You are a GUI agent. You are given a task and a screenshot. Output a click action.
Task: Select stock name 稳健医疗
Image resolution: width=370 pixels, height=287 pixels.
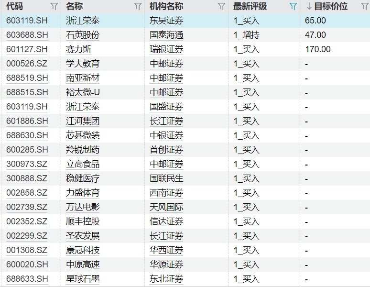click(x=83, y=178)
